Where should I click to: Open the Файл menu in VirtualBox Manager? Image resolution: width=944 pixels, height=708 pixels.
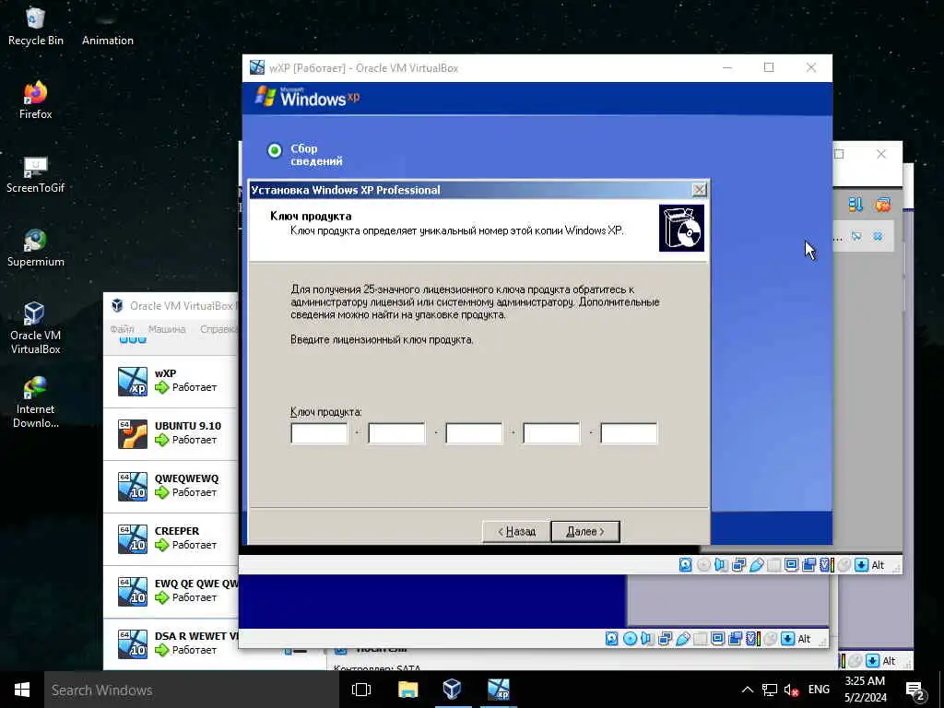(x=123, y=329)
